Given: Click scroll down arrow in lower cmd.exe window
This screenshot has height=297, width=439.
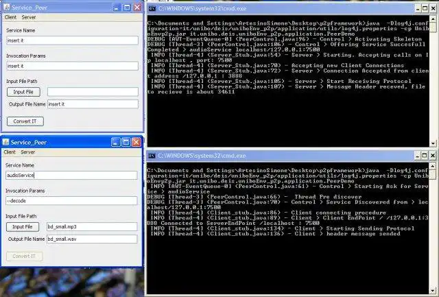Looking at the screenshot, I should 433,290.
